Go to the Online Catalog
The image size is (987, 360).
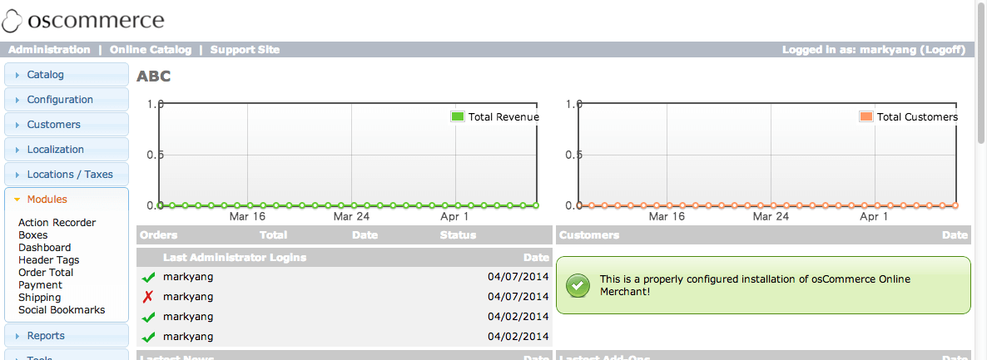pos(151,50)
